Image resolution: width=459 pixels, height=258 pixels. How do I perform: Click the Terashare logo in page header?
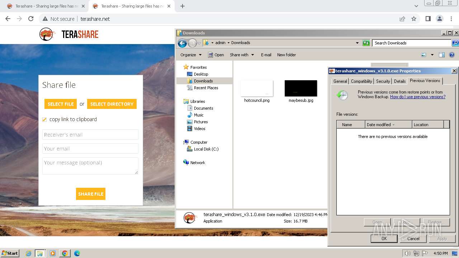pos(69,34)
